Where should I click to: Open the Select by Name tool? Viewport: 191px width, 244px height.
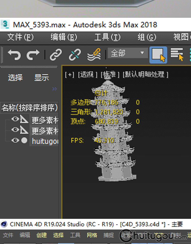pyautogui.click(x=177, y=55)
